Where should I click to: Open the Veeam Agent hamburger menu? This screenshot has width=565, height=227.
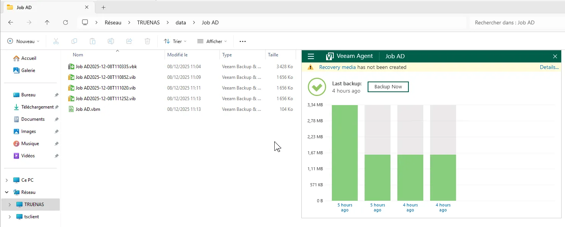pyautogui.click(x=311, y=56)
